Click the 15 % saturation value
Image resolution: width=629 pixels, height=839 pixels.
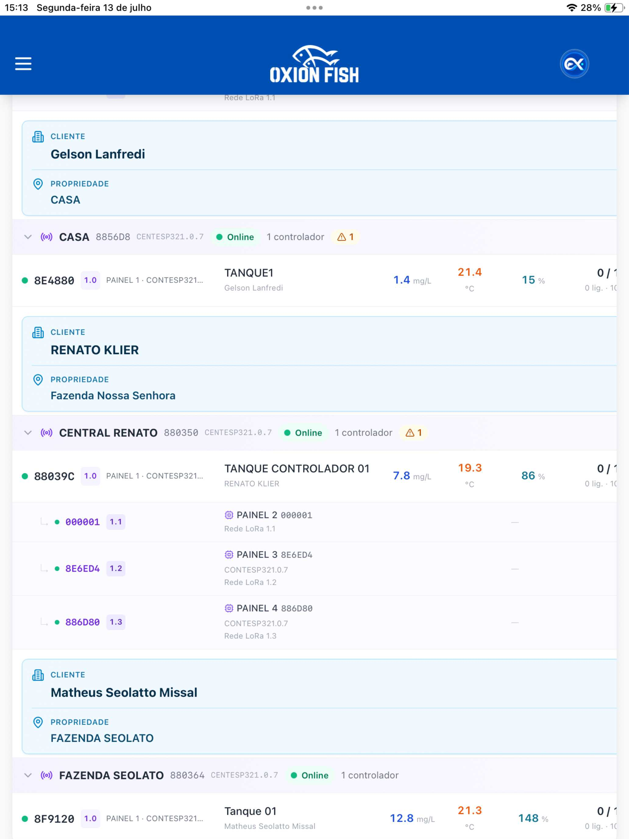pos(533,280)
